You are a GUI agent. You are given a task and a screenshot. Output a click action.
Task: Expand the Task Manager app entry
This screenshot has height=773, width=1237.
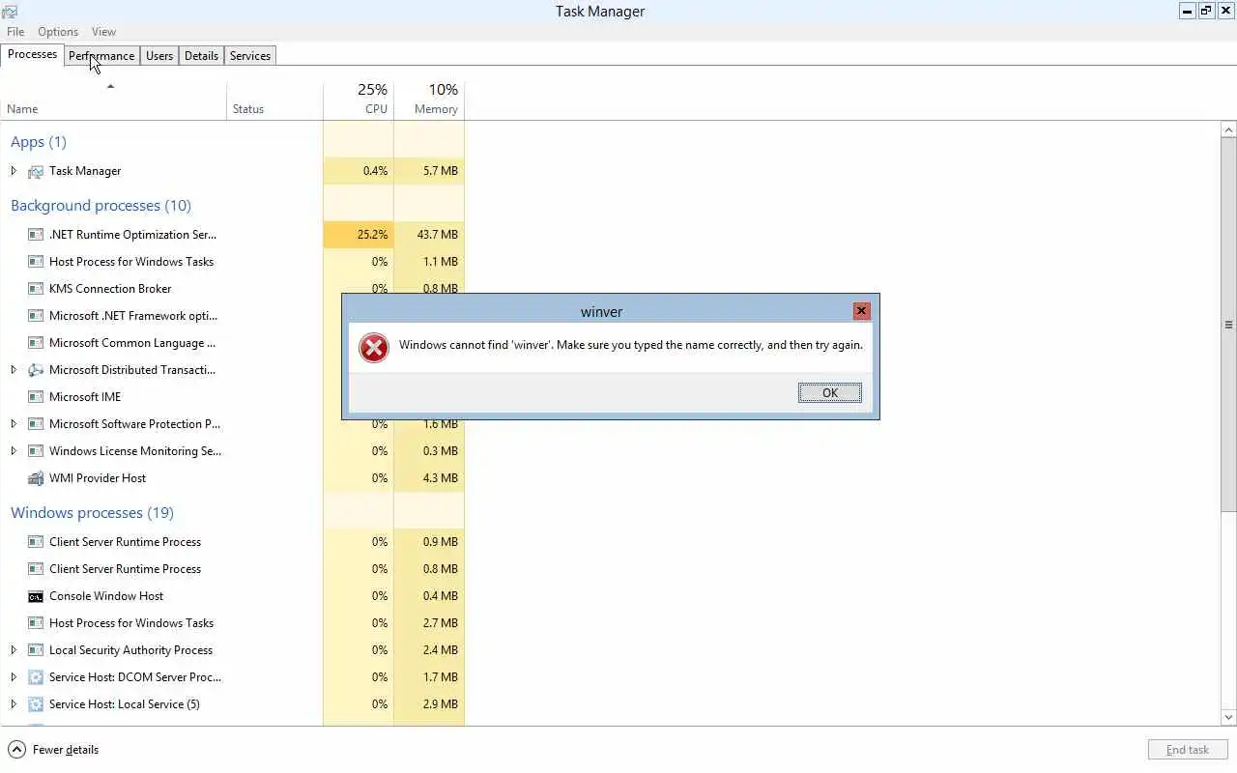click(x=14, y=171)
